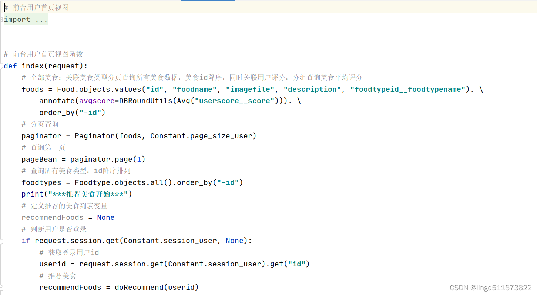Click the comment "# 判断用户是否登录"
Viewport: 537px width, 295px height.
[54, 229]
